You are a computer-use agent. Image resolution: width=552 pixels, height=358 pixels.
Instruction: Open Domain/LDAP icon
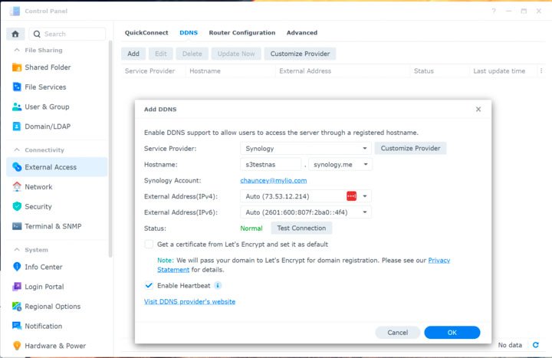coord(17,126)
